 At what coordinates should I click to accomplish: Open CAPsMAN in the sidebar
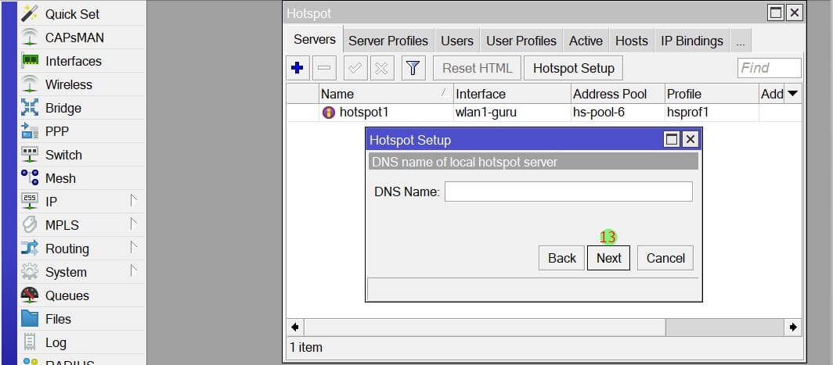click(74, 38)
